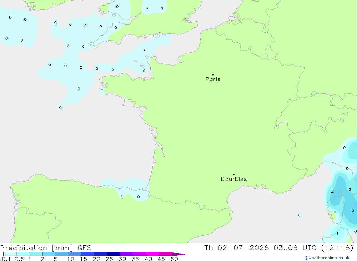Click the Precipitation [mm] GFS title
The width and height of the screenshot is (357, 261).
click(x=46, y=247)
